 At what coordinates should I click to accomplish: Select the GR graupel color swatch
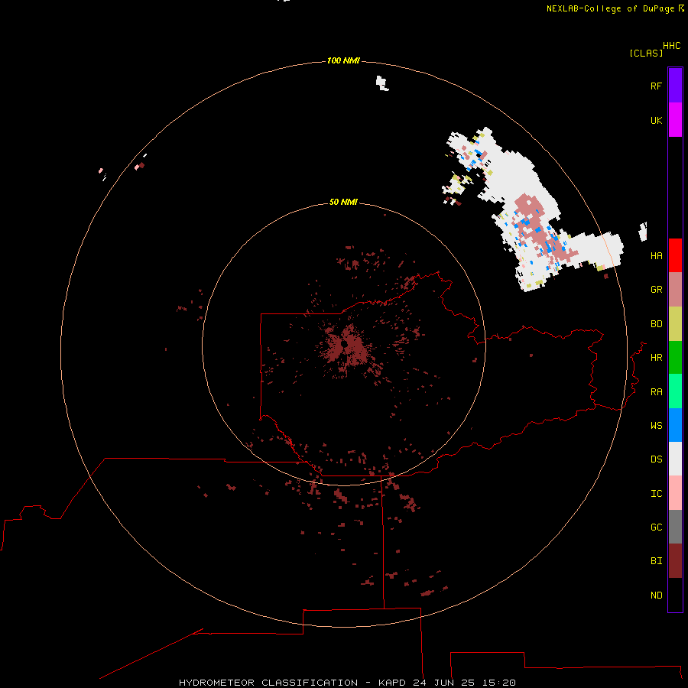coord(675,290)
